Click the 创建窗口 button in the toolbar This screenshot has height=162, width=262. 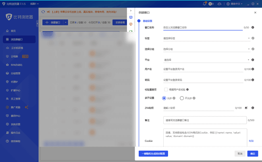53,22
